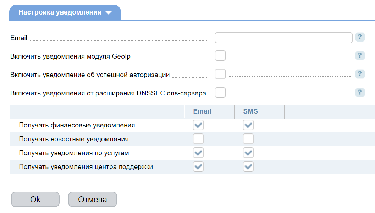This screenshot has width=375, height=213.
Task: Open help icon for DNSSEC notifications
Action: tap(360, 92)
